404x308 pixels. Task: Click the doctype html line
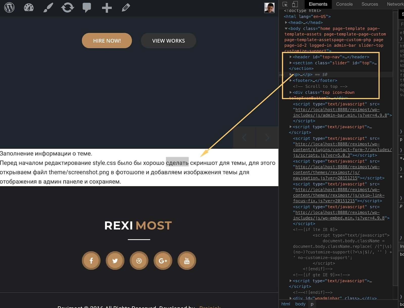(302, 11)
